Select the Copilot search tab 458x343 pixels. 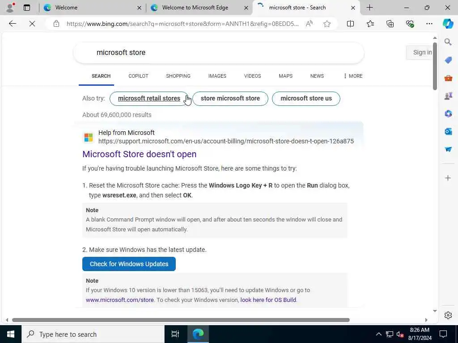138,76
